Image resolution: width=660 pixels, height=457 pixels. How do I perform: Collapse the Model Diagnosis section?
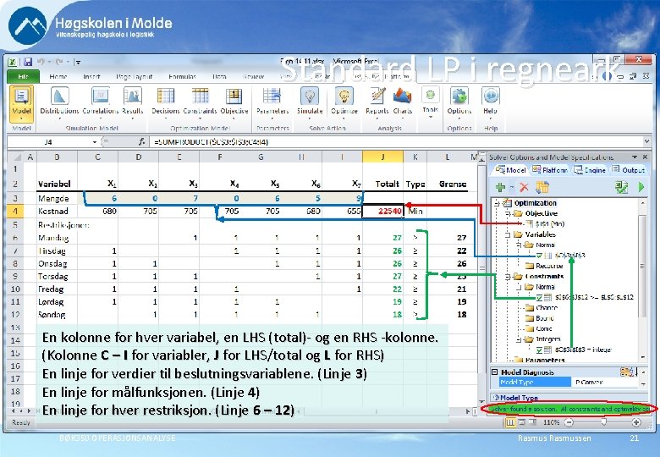click(x=495, y=372)
